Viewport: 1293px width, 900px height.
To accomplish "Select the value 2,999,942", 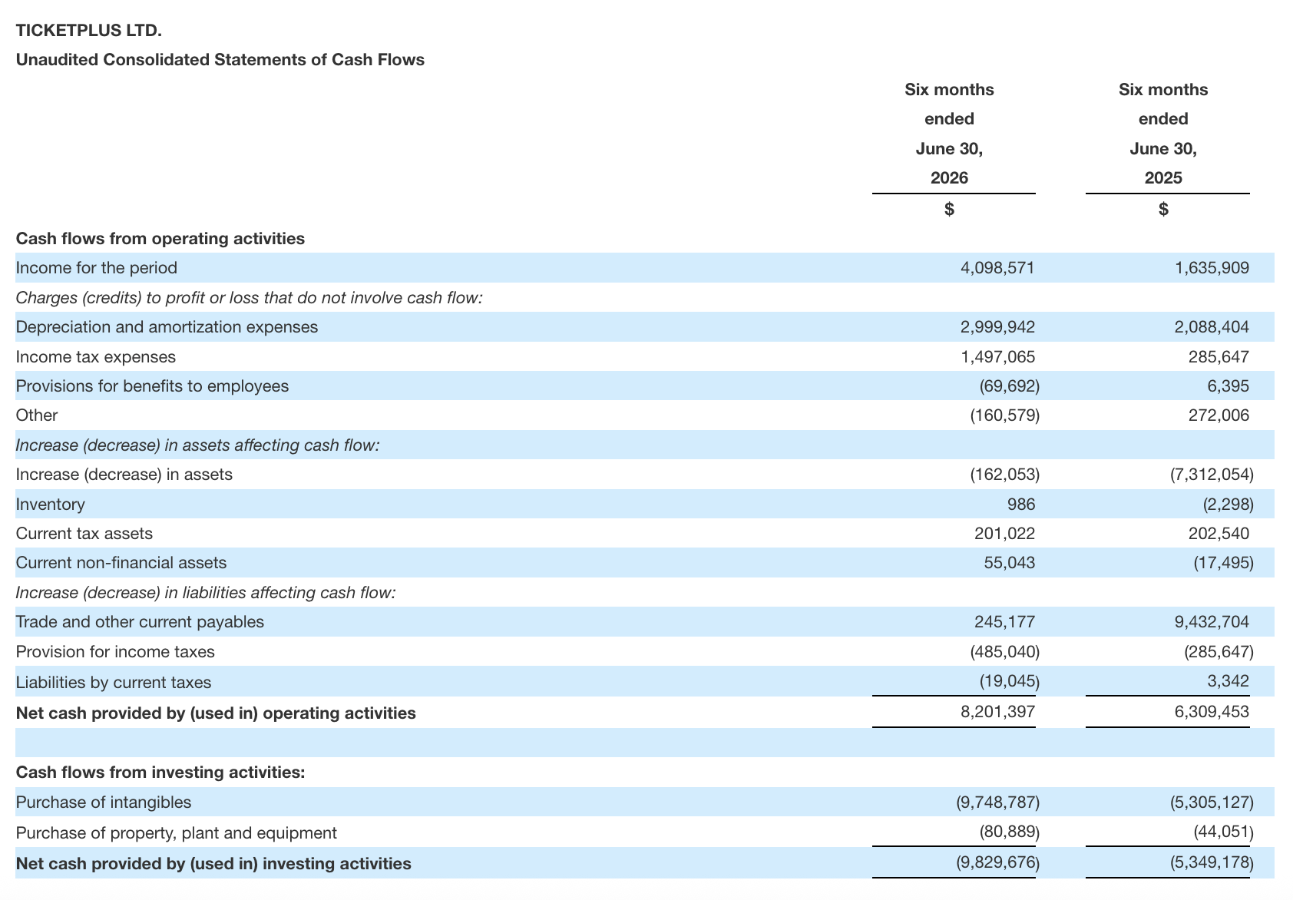I will [x=997, y=327].
